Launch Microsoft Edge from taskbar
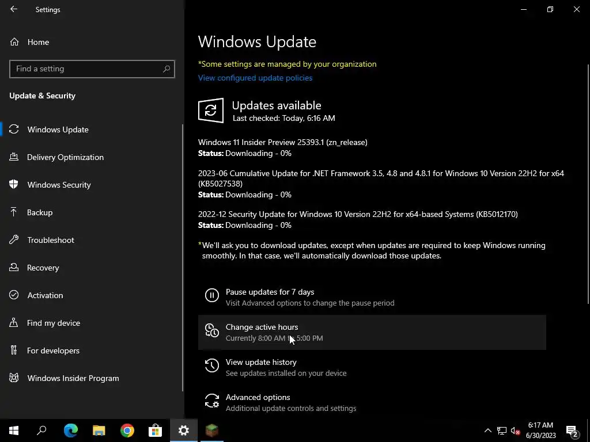Viewport: 590px width, 442px height. (x=71, y=430)
